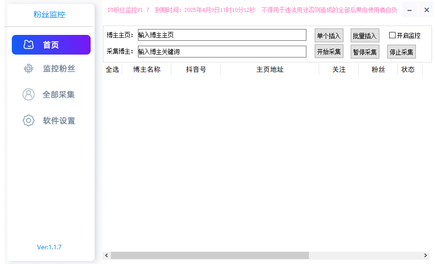435x264 pixels.
Task: Select all rows via 全选 header
Action: pyautogui.click(x=112, y=69)
